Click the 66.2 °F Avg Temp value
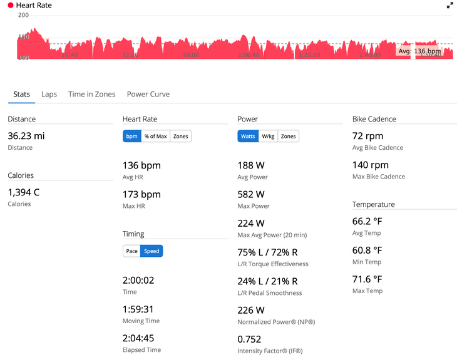This screenshot has width=457, height=357. point(367,221)
